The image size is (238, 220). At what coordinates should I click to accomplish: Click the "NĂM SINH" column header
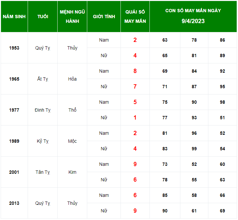point(14,17)
